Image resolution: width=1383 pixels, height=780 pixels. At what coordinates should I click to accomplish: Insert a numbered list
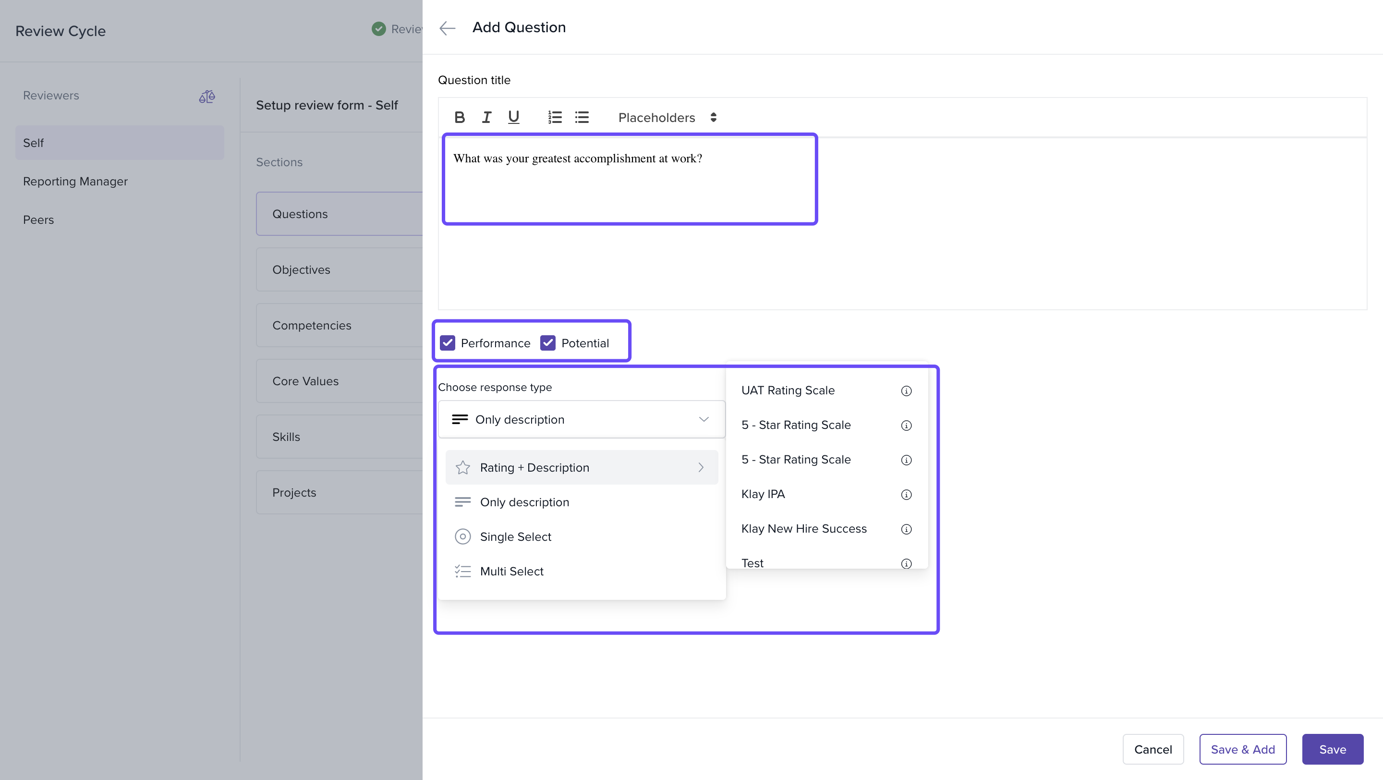point(555,117)
